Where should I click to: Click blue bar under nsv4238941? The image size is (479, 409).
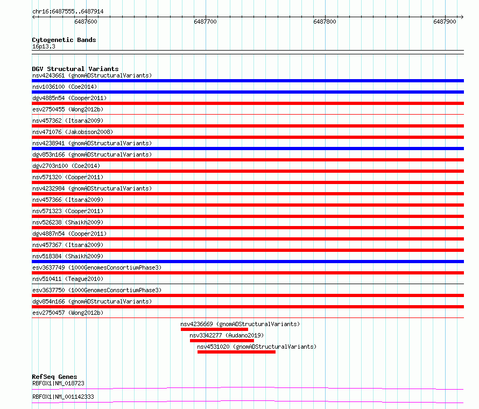248,149
